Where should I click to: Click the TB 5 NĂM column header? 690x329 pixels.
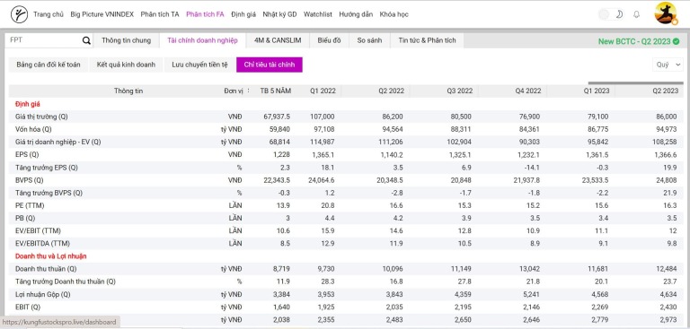(x=276, y=91)
